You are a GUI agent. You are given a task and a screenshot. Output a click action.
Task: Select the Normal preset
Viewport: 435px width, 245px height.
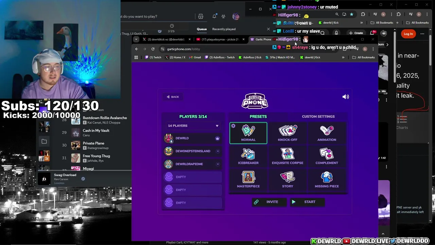click(248, 133)
